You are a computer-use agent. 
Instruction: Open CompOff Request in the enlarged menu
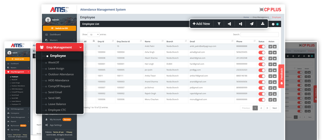click(59, 86)
